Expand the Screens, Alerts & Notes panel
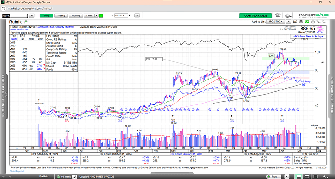Viewport: 335px width, 179px height. tap(3, 96)
